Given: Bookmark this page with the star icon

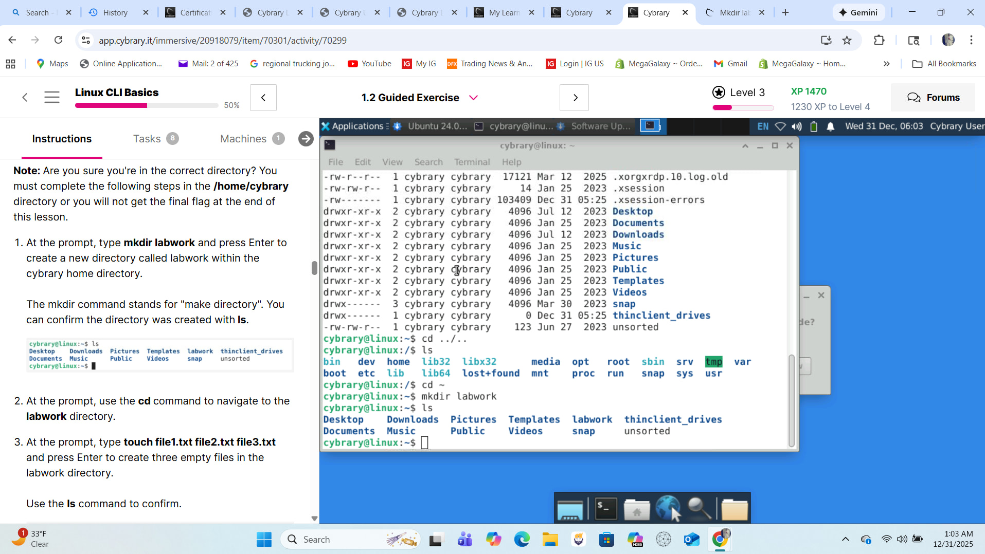Looking at the screenshot, I should pyautogui.click(x=847, y=40).
